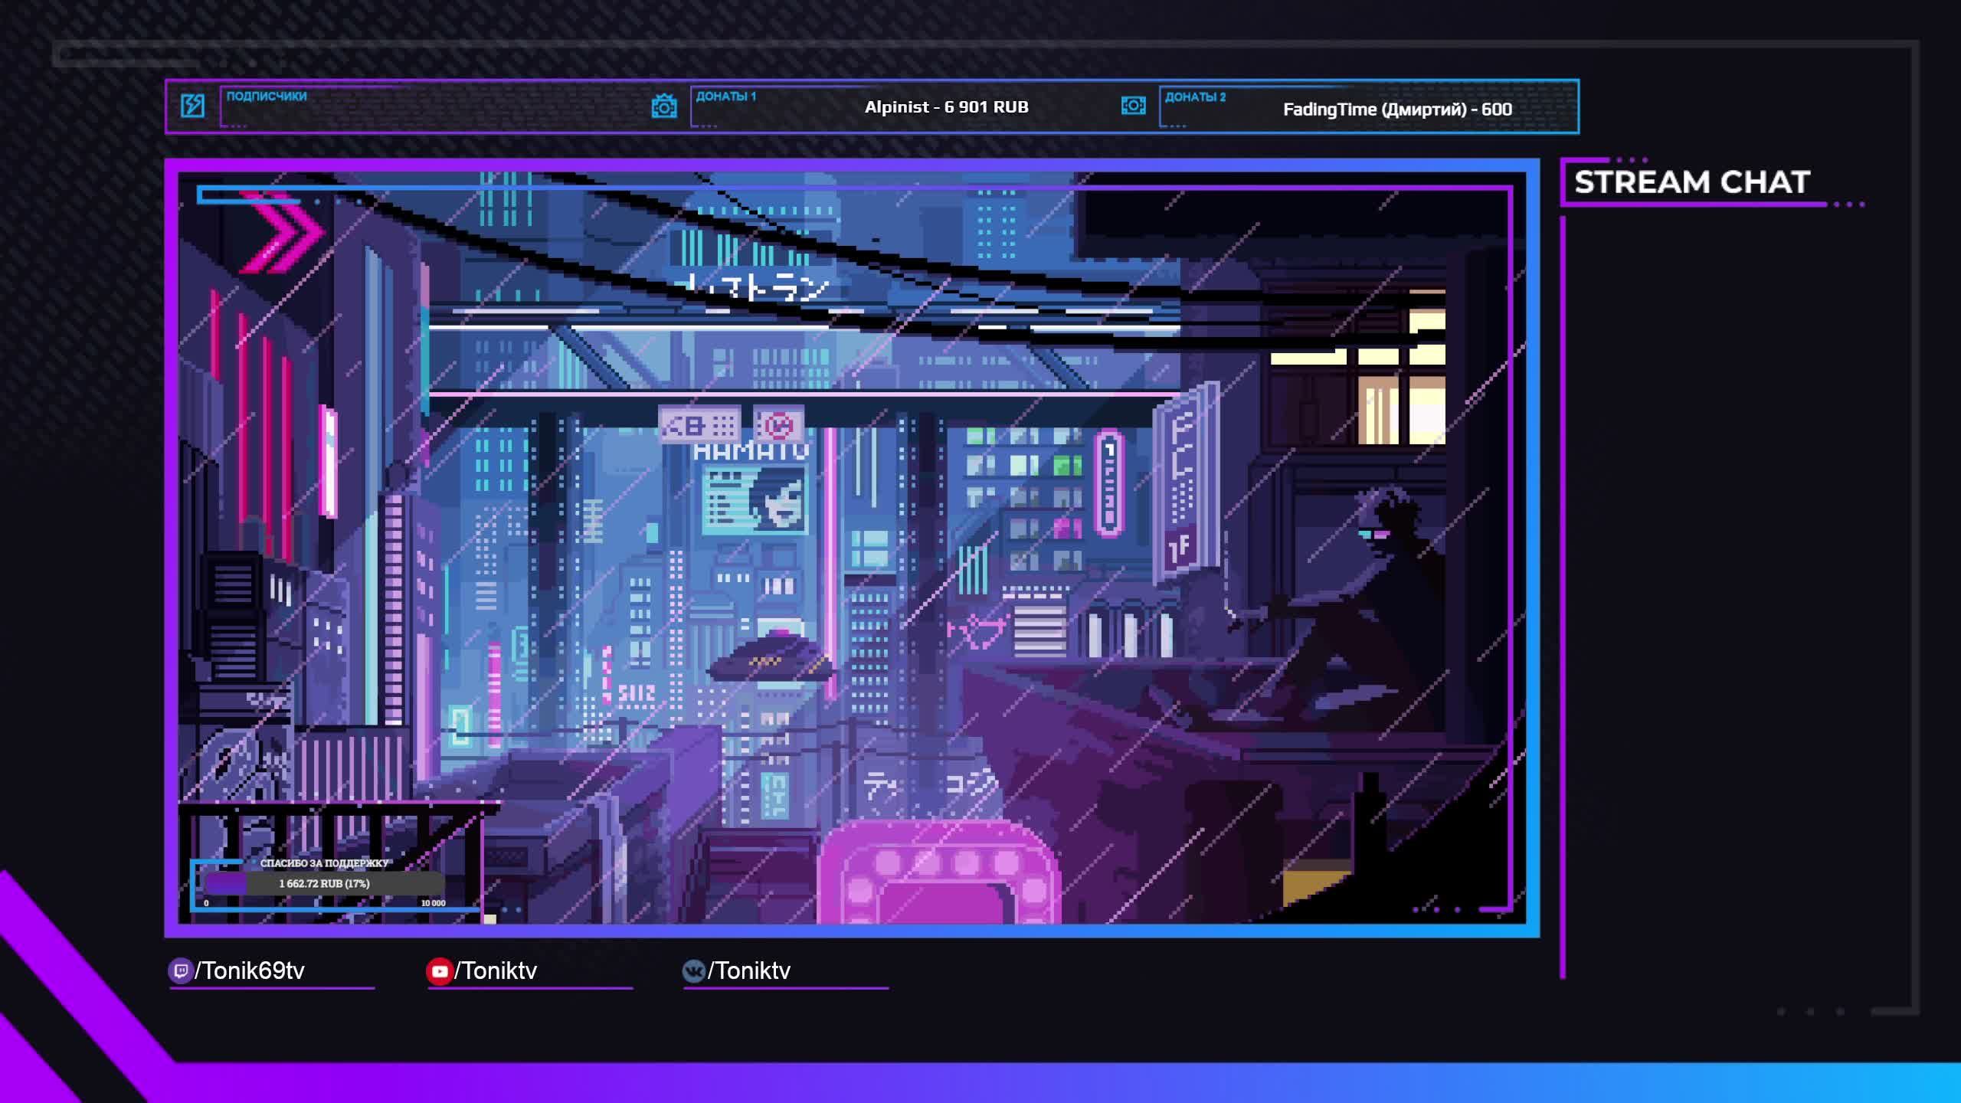Click the ПОДПИСЧИКИ panel label
The width and height of the screenshot is (1961, 1103).
[267, 97]
